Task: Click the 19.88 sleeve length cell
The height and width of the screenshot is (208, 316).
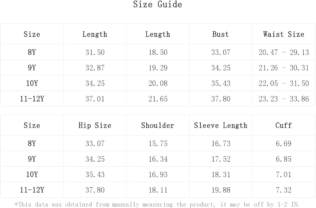Action: click(221, 190)
